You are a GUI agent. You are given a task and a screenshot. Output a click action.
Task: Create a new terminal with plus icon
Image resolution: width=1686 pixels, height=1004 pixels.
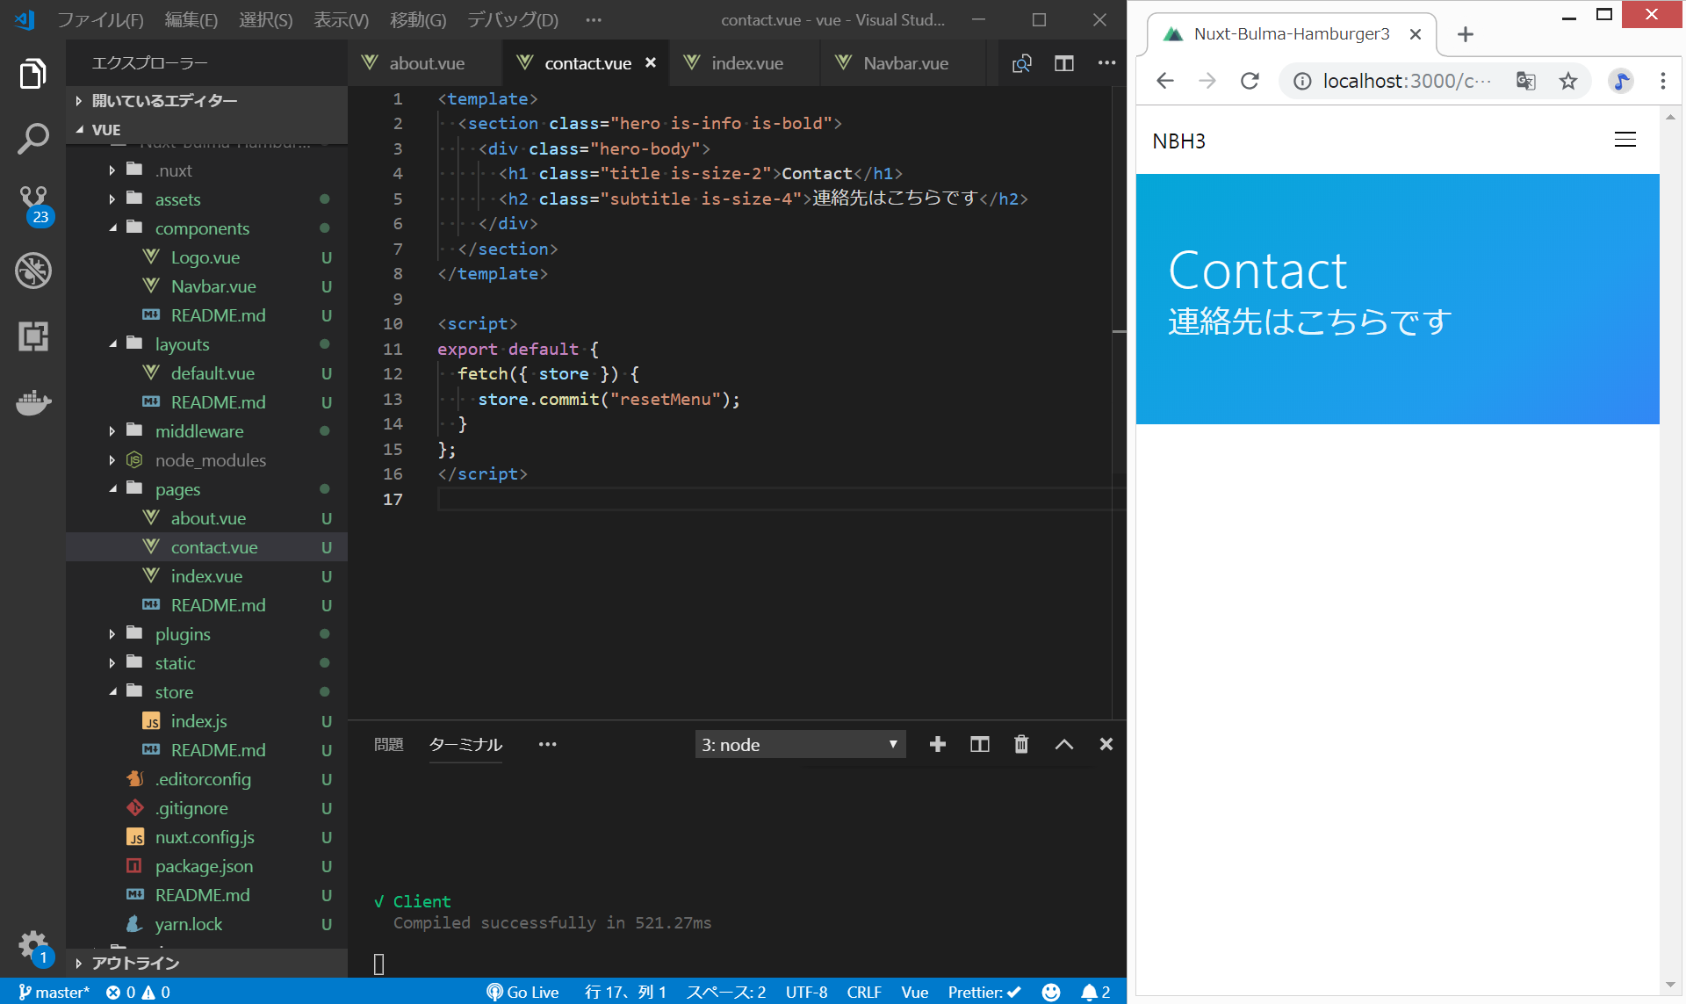(x=938, y=744)
